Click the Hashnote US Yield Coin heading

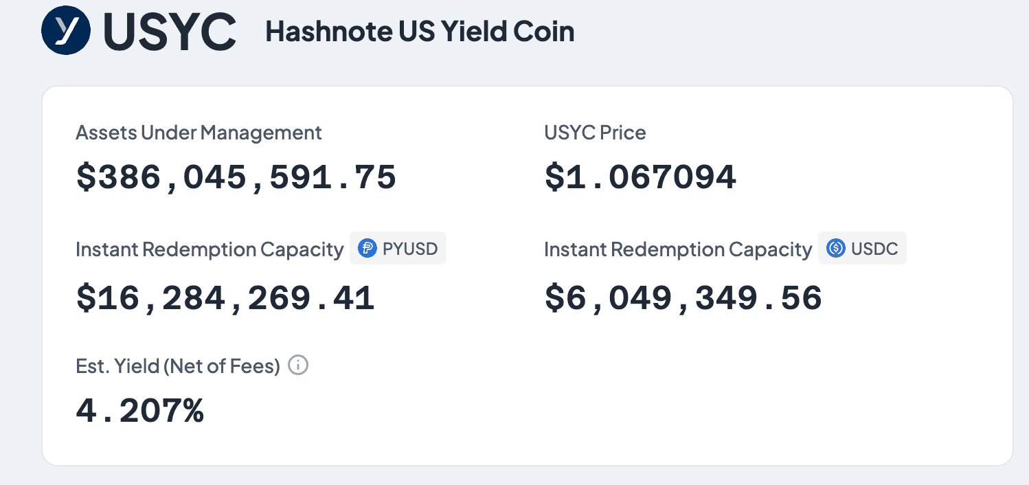[x=420, y=32]
